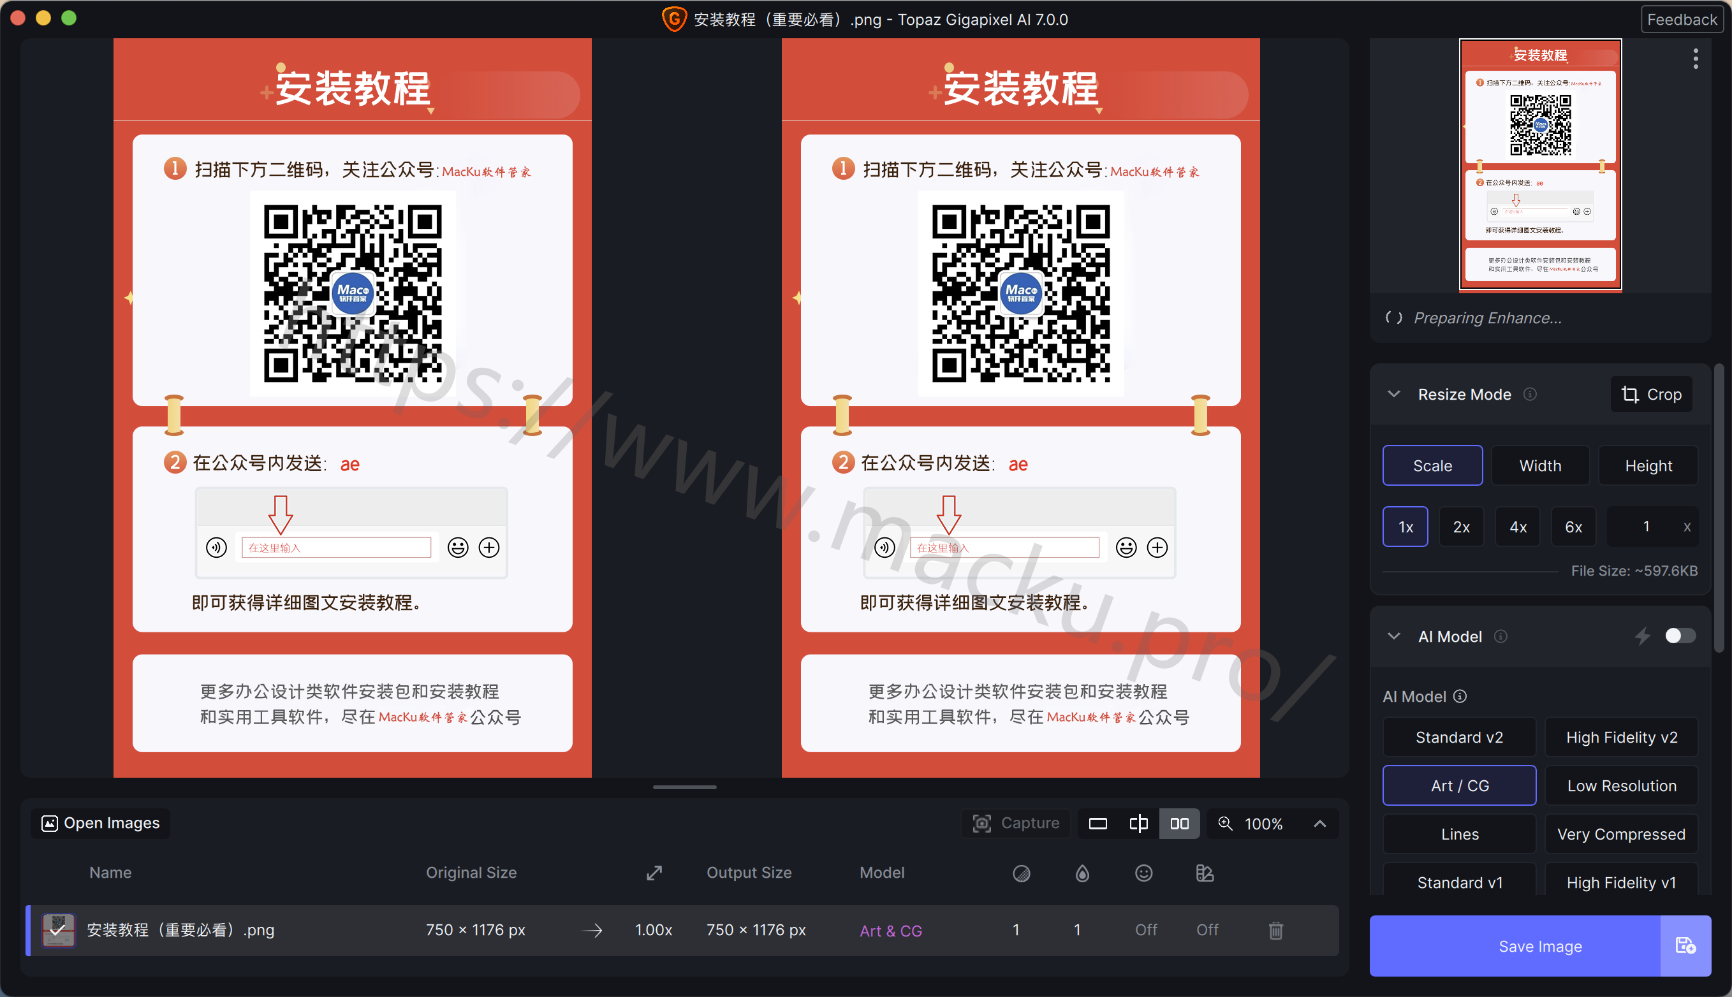Screen dimensions: 1732x997
Task: Switch to the Width resize tab
Action: 1540,465
